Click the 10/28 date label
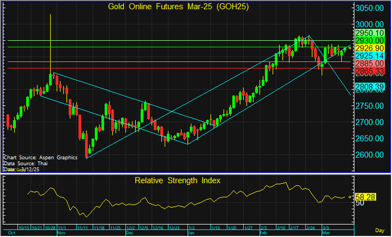392x237 pixels. [x=50, y=228]
